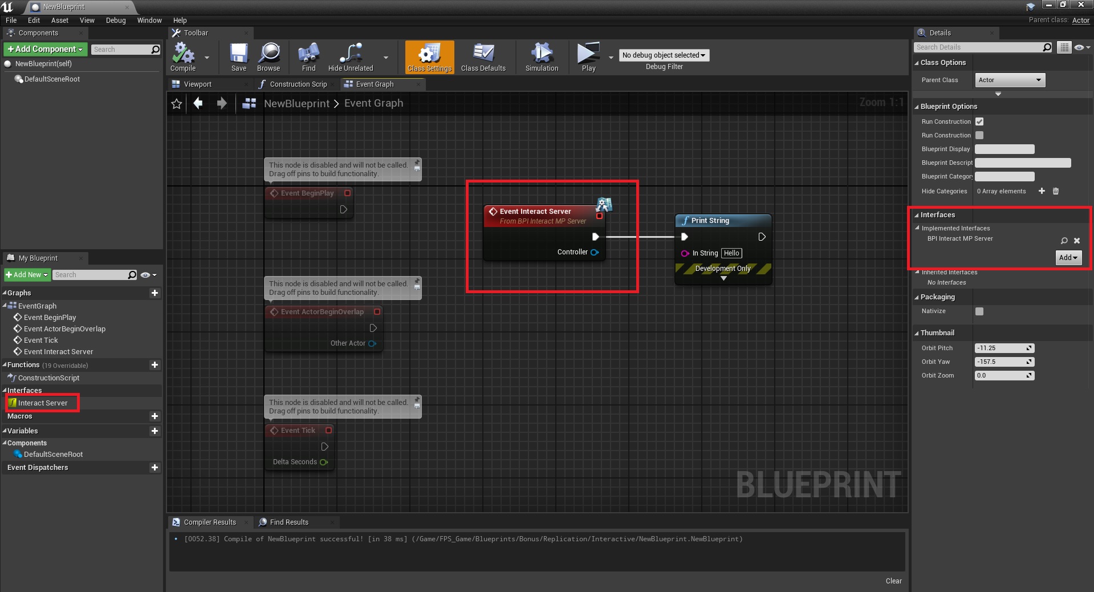Viewport: 1094px width, 592px height.
Task: Start Simulation from the toolbar
Action: pyautogui.click(x=542, y=54)
